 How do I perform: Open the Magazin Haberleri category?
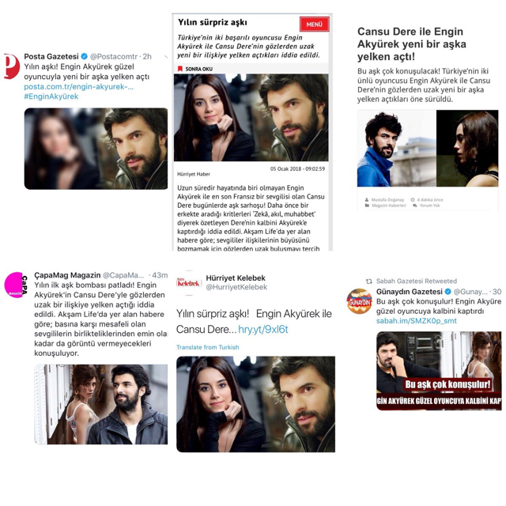389,206
